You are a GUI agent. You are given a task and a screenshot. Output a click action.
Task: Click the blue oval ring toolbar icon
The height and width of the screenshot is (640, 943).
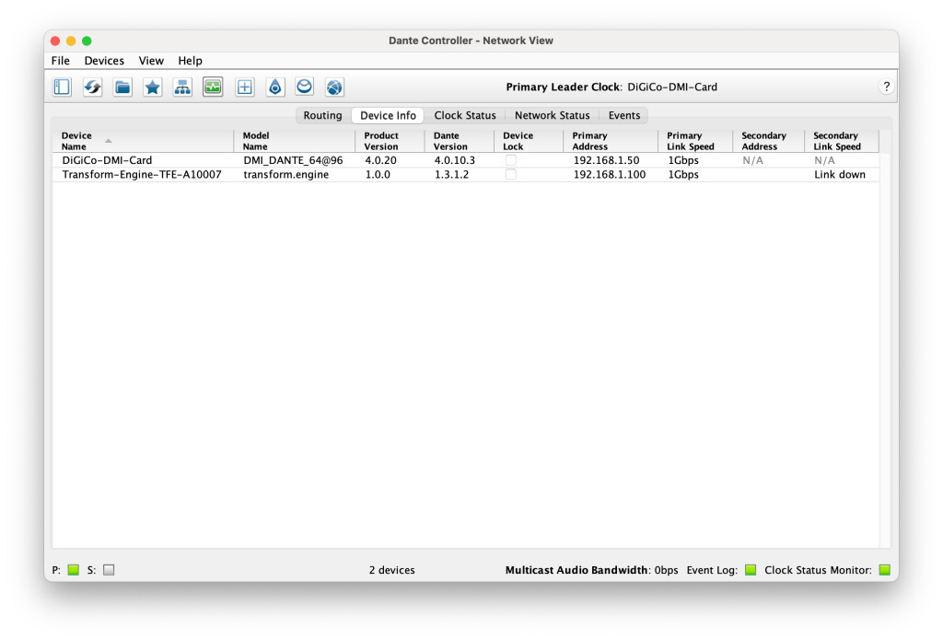point(304,87)
